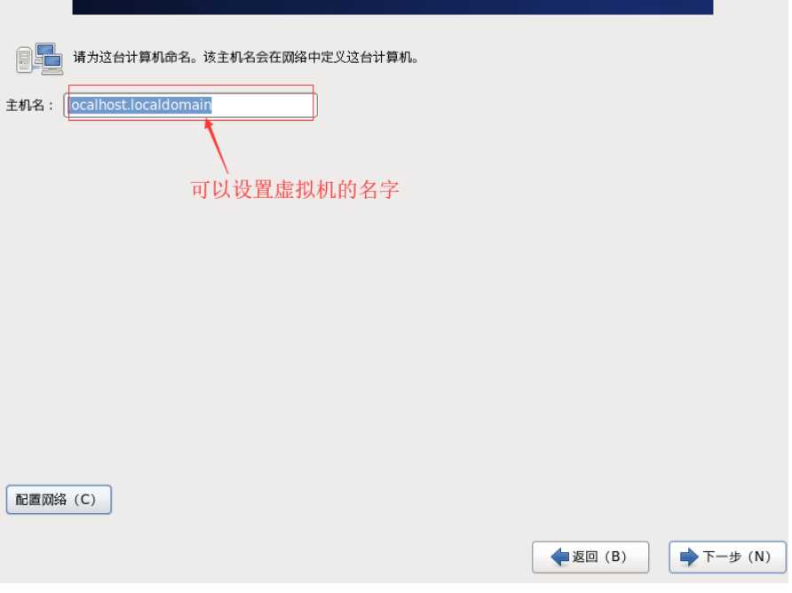Proceed with the 下一步 (N) button
The height and width of the screenshot is (593, 792).
point(727,557)
